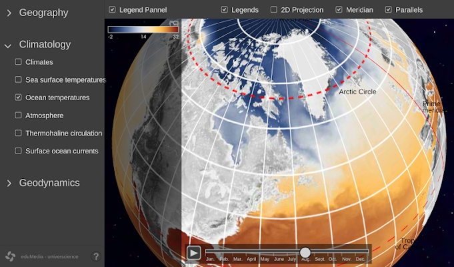The width and height of the screenshot is (454, 267).
Task: Turn on the 2D Projection checkbox
Action: [x=273, y=9]
